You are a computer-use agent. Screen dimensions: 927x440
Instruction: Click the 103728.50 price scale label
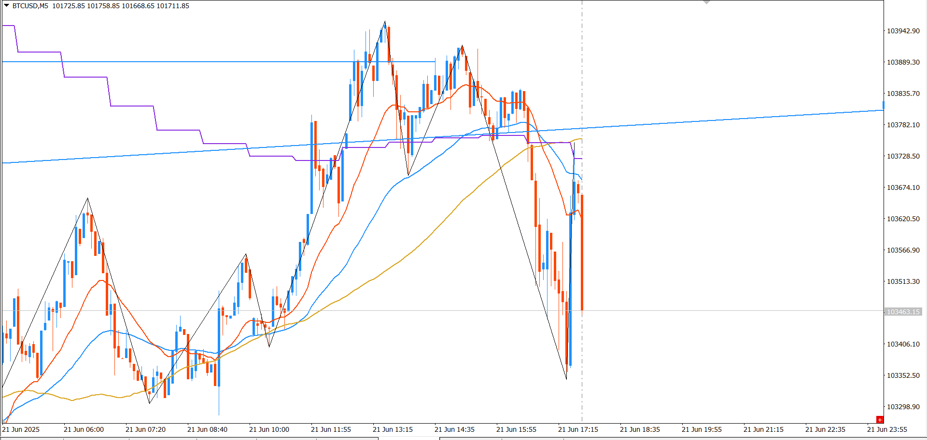pyautogui.click(x=903, y=156)
